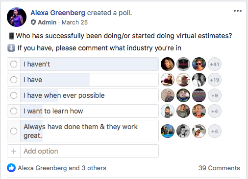This screenshot has height=179, width=248.
Task: Click first voter avatar on "I haven't" row
Action: (x=168, y=64)
